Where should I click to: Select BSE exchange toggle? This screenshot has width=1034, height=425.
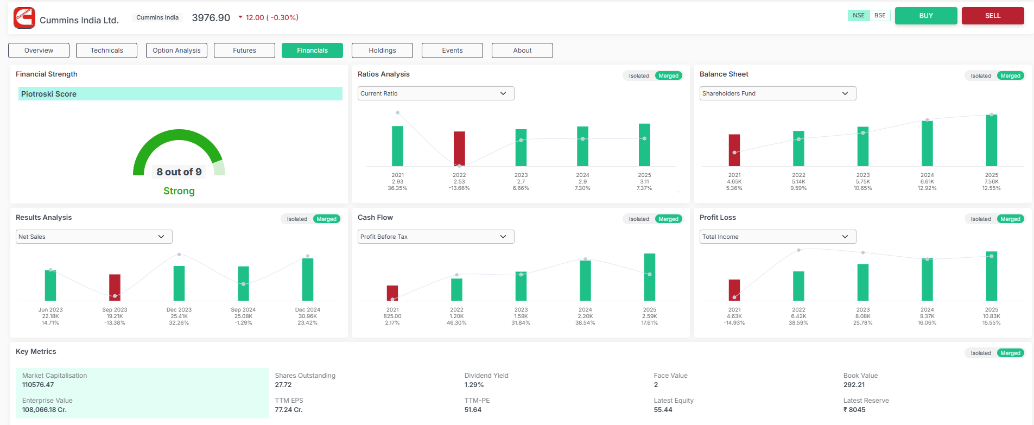click(x=880, y=16)
